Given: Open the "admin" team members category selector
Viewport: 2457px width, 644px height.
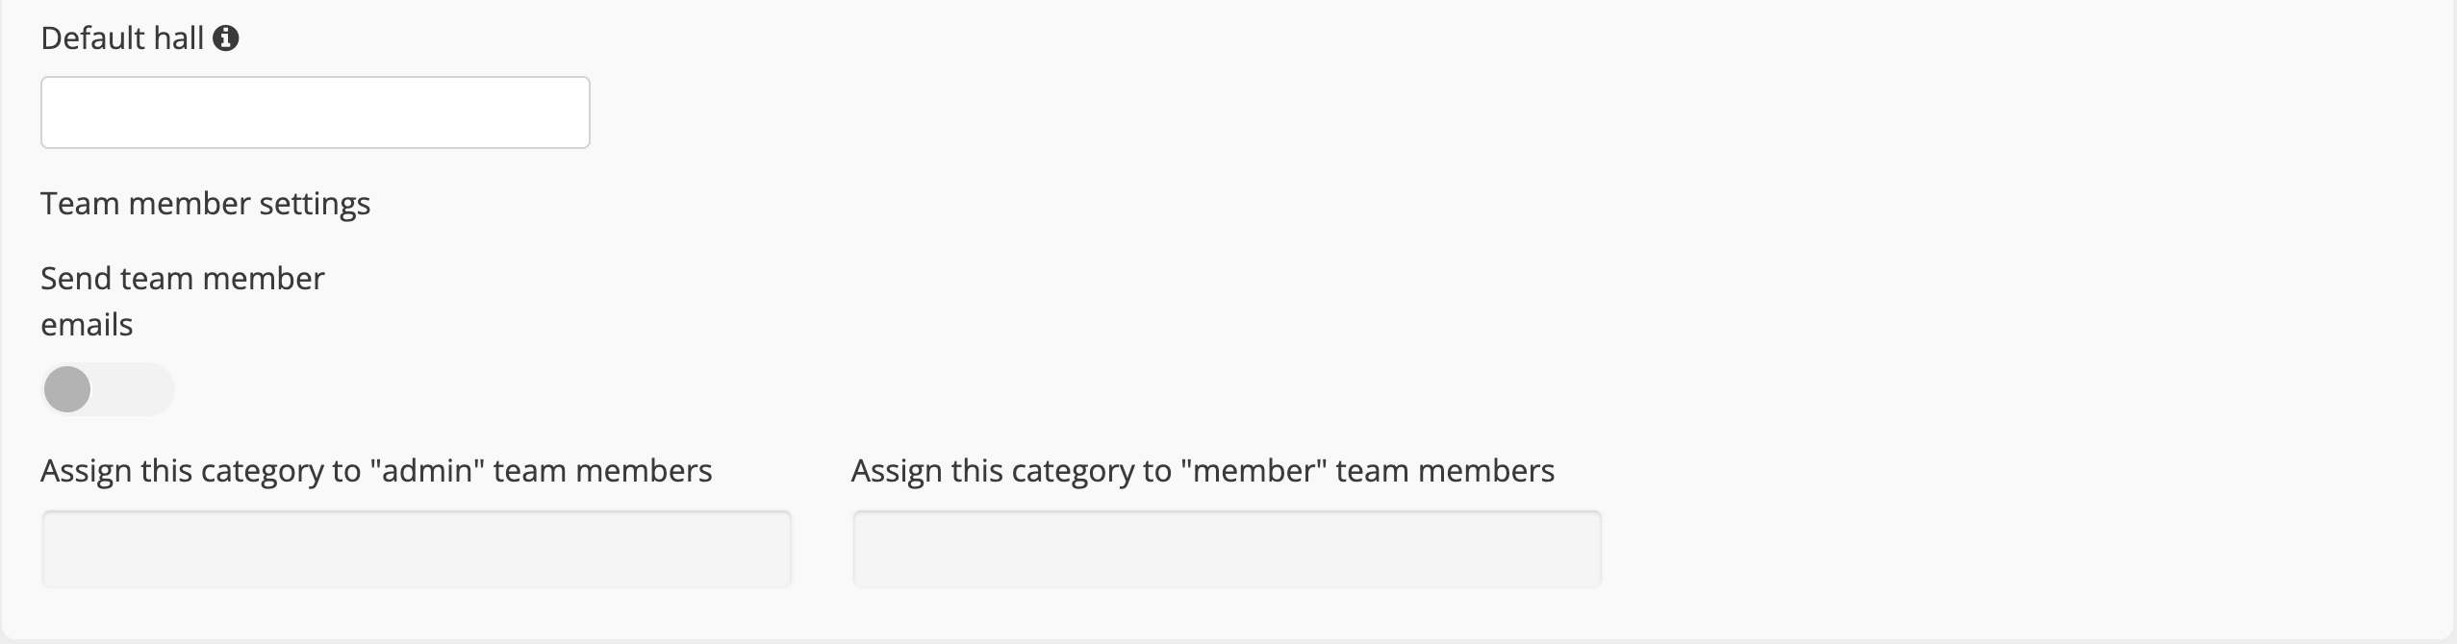Looking at the screenshot, I should [417, 549].
